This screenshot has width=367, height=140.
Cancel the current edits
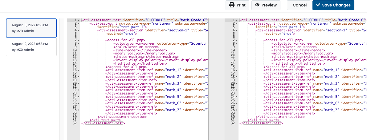pyautogui.click(x=300, y=5)
